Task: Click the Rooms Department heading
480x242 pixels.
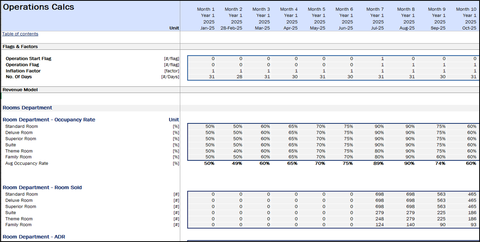Action: pyautogui.click(x=28, y=108)
